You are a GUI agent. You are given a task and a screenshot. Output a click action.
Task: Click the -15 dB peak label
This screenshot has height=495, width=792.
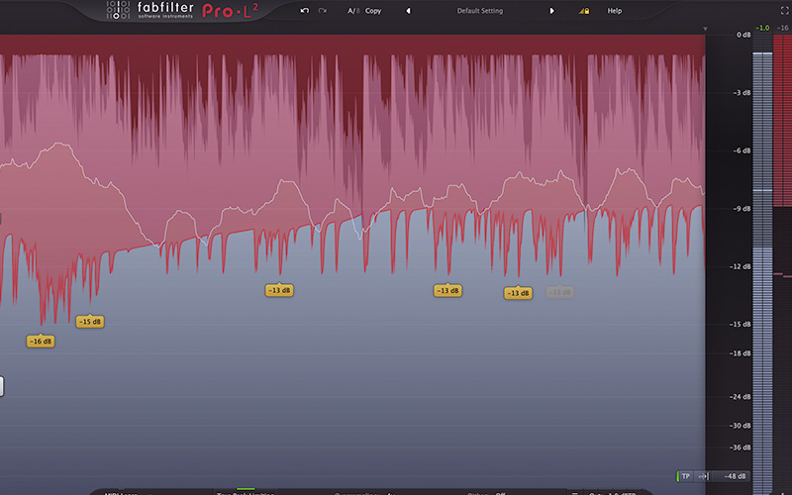coord(91,322)
